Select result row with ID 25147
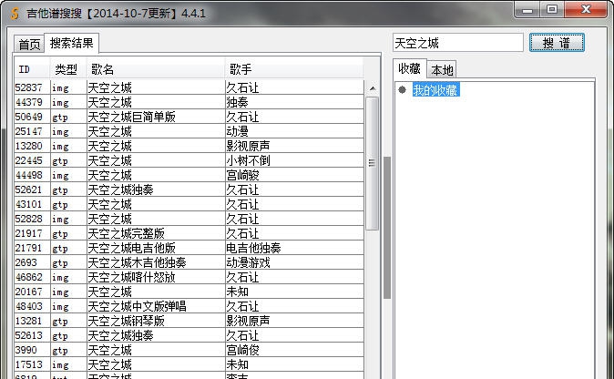 189,131
